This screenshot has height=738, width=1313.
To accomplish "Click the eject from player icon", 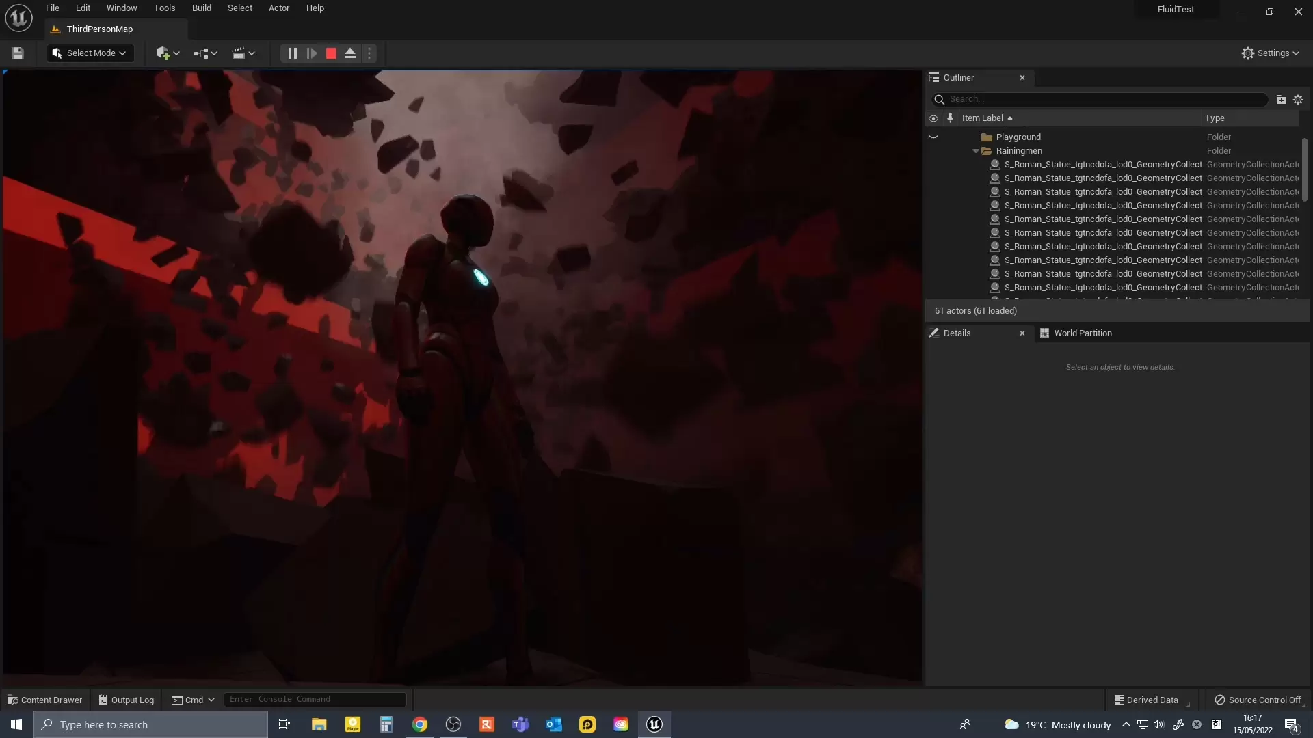I will (350, 53).
